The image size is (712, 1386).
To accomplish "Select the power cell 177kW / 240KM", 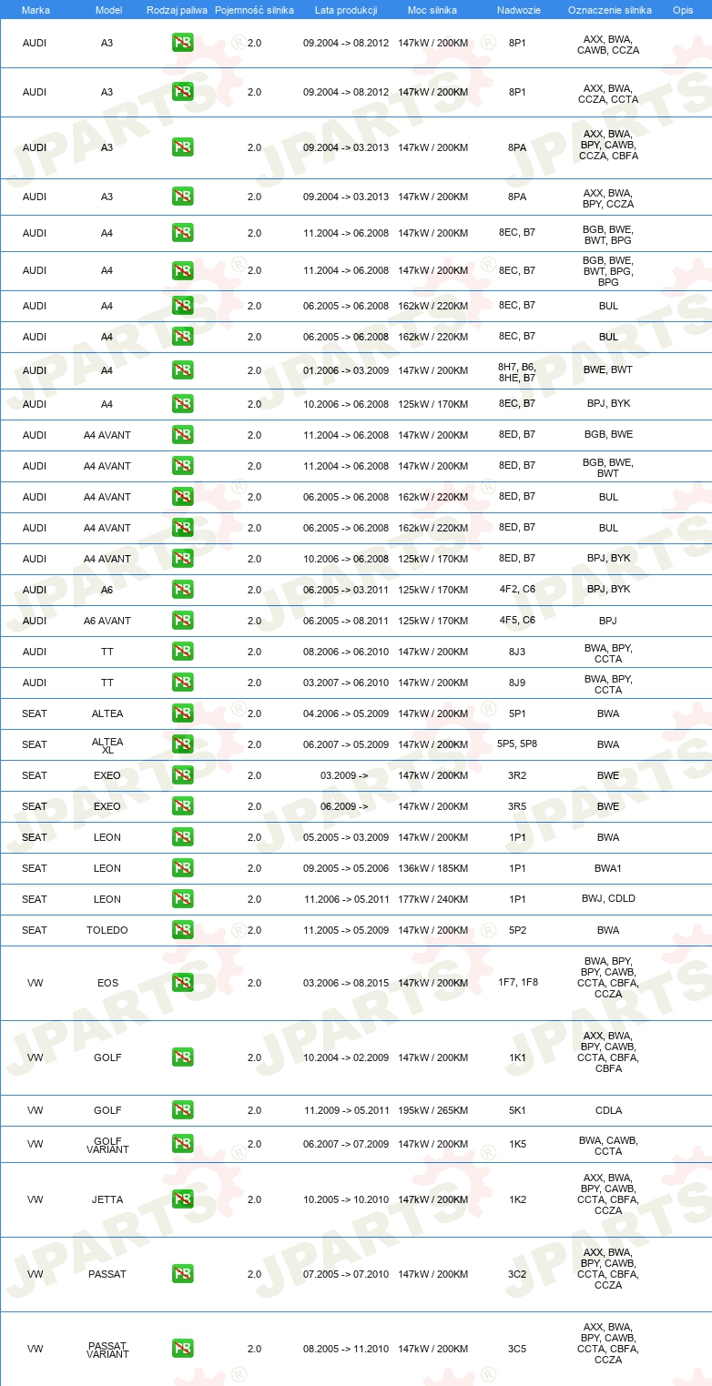I will tap(432, 899).
